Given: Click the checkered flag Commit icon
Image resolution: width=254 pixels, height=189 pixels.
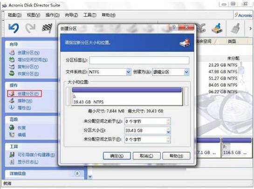Looking at the screenshot, I should 47,28.
